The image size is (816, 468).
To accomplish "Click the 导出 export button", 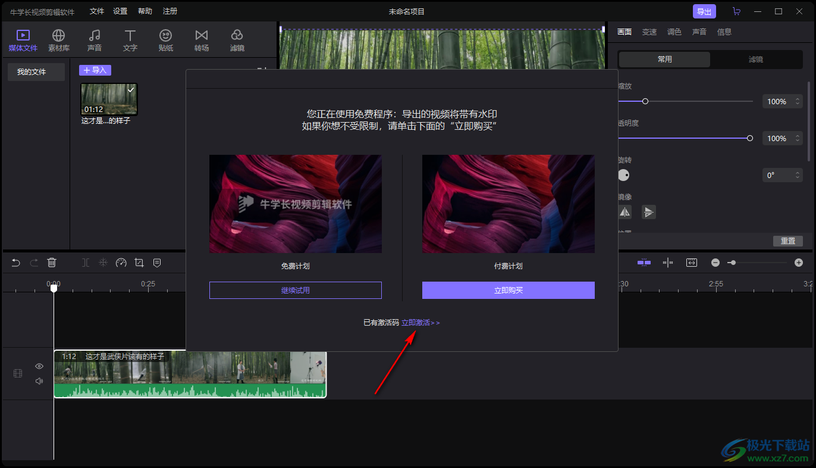I will (704, 11).
